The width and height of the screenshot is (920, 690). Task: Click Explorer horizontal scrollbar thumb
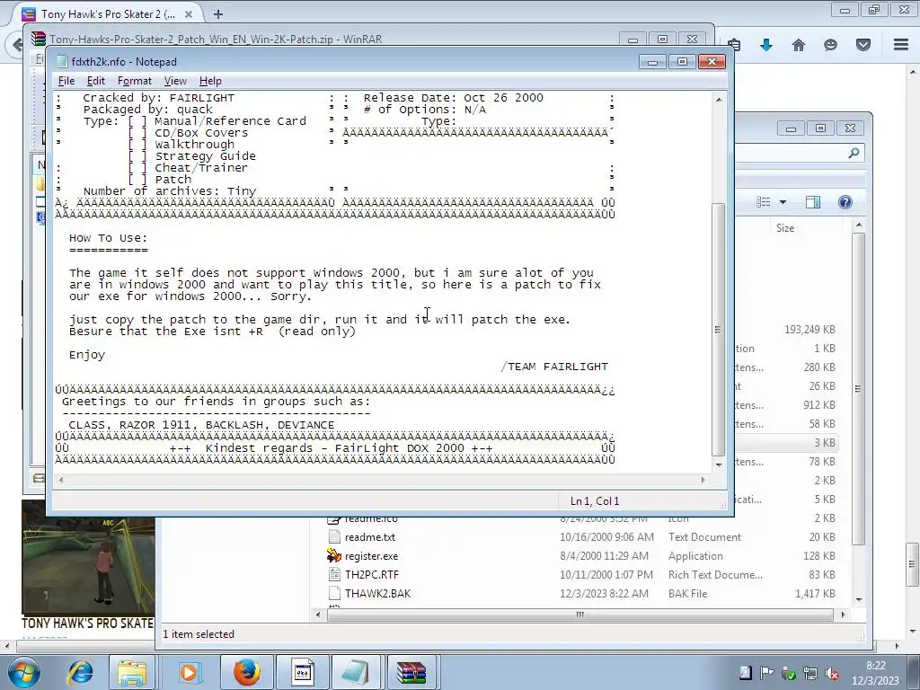click(x=579, y=615)
